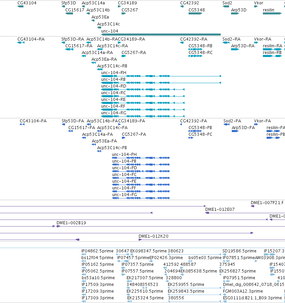This screenshot has width=285, height=303.
Task: Click the CG43104-PA protein label
Action: click(33, 121)
